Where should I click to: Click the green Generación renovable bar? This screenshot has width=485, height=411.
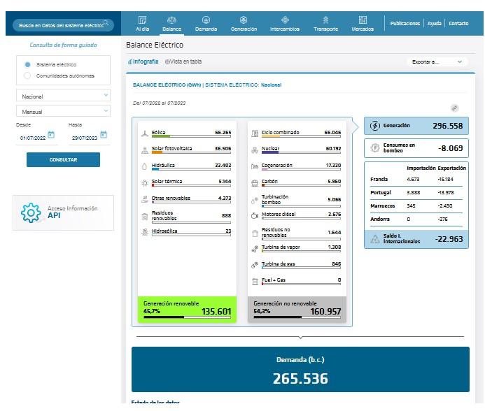click(188, 308)
